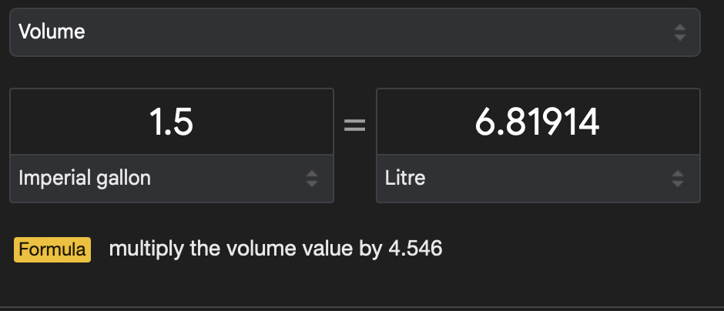This screenshot has height=311, width=724.
Task: Open the Volume measurement type dropdown
Action: point(354,32)
